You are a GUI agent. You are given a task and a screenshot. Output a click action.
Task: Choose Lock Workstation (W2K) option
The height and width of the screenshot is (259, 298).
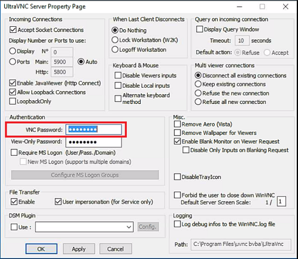(x=115, y=40)
